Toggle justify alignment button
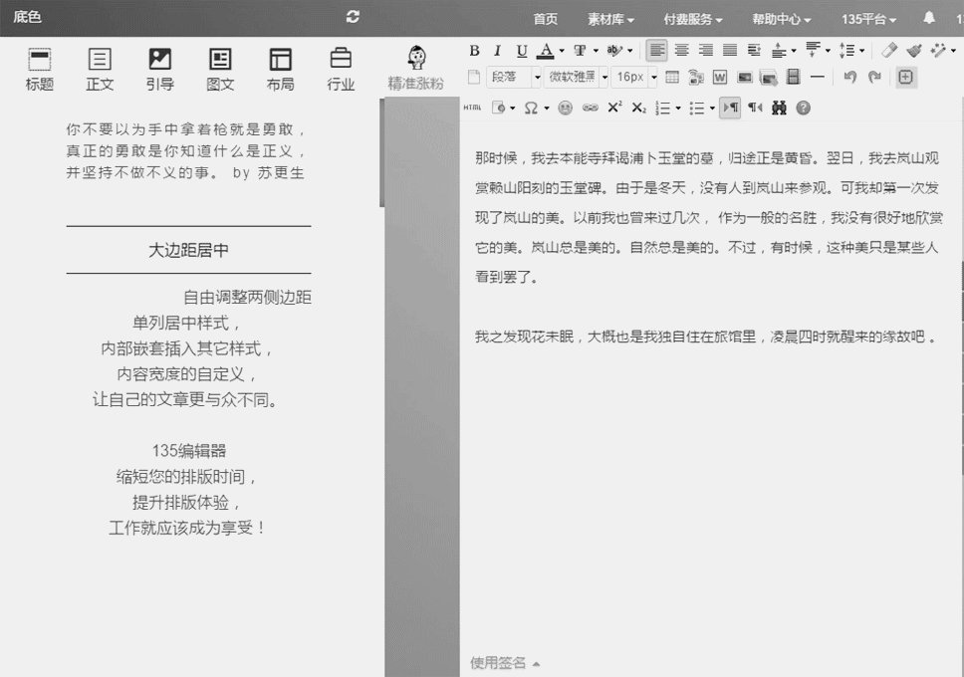 pos(730,51)
